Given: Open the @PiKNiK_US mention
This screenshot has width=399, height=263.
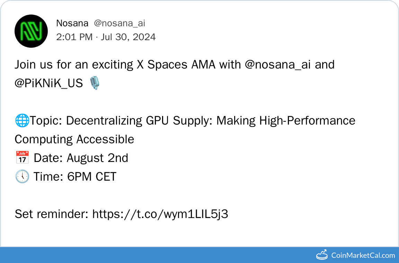Looking at the screenshot, I should [x=49, y=83].
